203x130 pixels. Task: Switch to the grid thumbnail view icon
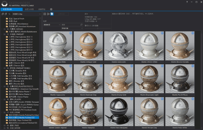tap(45, 14)
